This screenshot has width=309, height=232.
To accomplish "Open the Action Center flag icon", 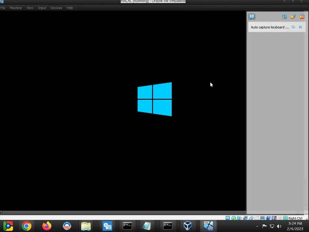I will pos(264,226).
